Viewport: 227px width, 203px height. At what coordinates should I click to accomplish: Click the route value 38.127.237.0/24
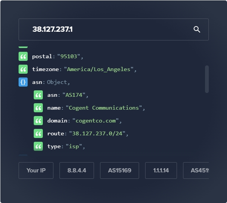pos(97,134)
